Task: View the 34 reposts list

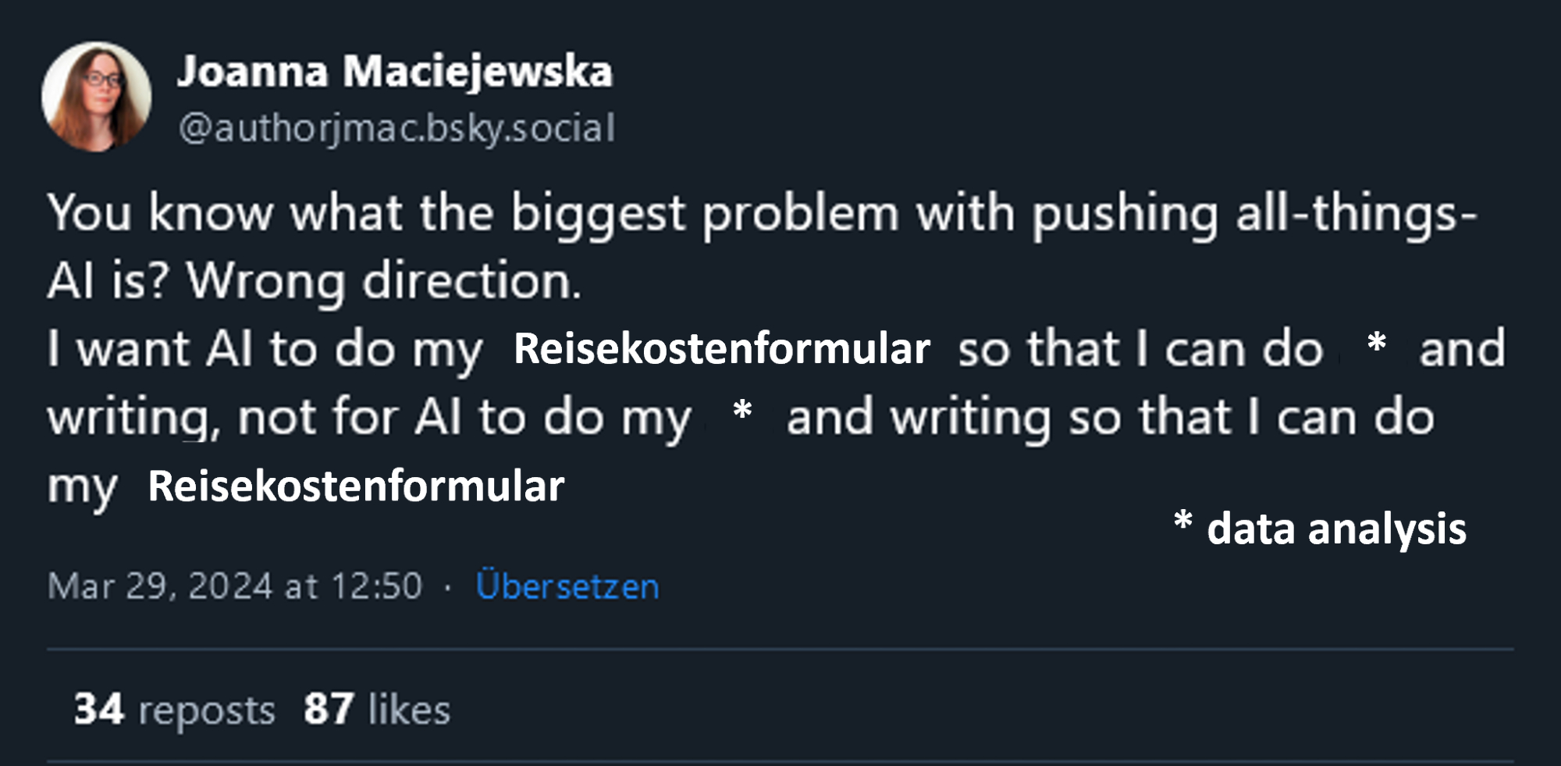Action: click(174, 709)
